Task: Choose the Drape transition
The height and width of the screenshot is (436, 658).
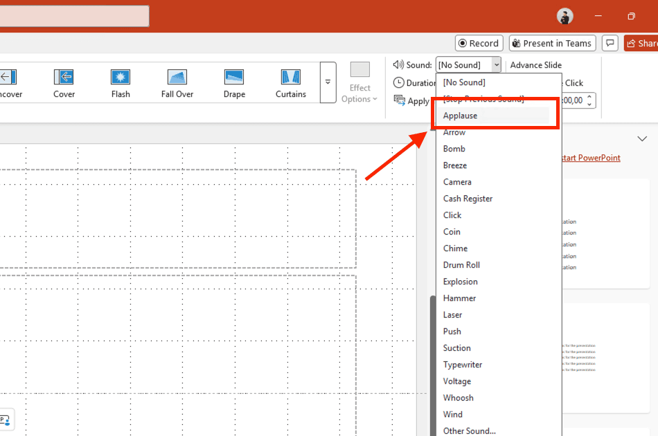Action: coord(234,84)
